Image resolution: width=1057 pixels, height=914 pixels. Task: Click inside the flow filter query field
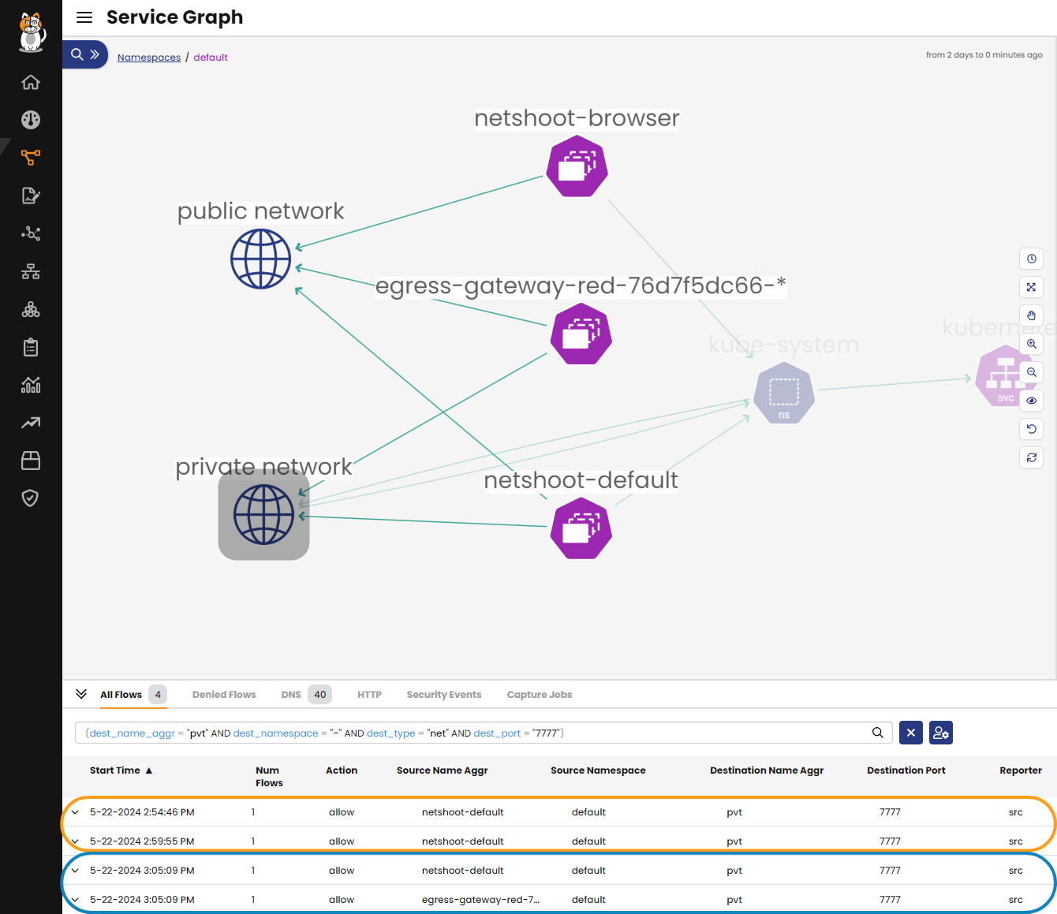pyautogui.click(x=473, y=733)
